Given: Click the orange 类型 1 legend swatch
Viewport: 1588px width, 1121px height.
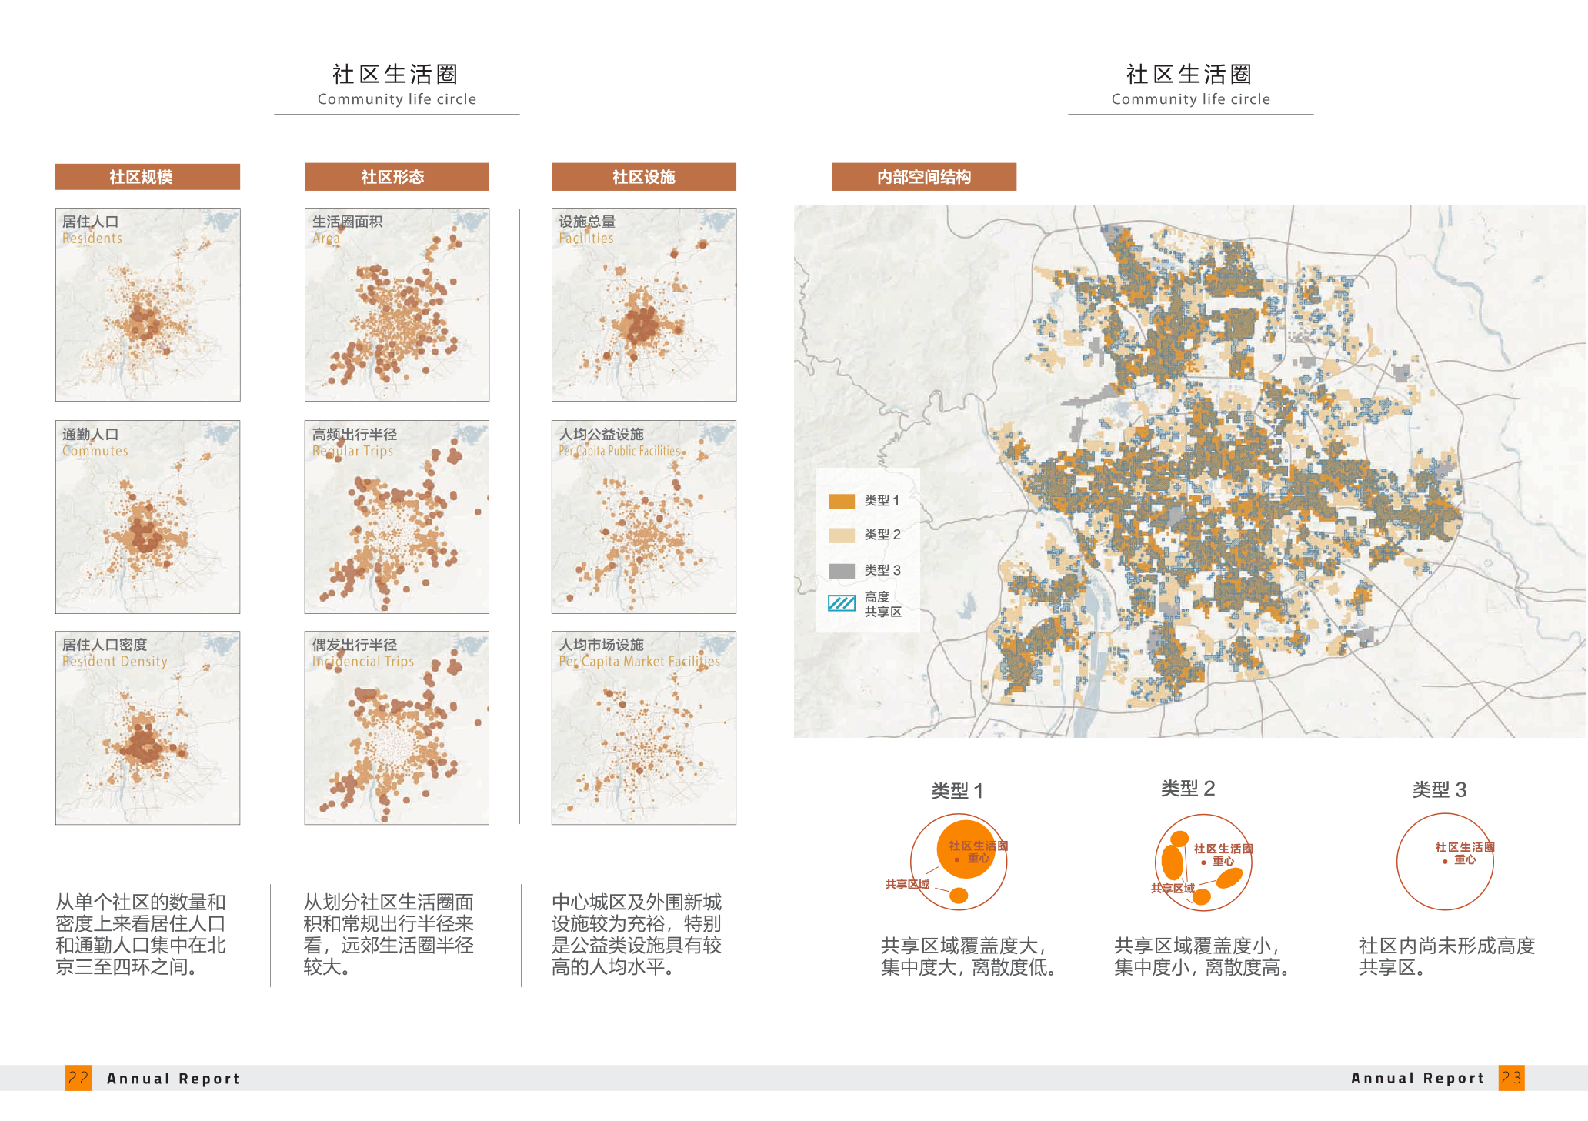Looking at the screenshot, I should point(841,501).
